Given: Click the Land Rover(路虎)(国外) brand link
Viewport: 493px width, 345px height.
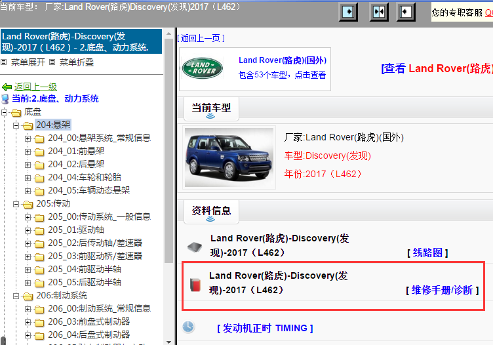Looking at the screenshot, I should coord(283,60).
